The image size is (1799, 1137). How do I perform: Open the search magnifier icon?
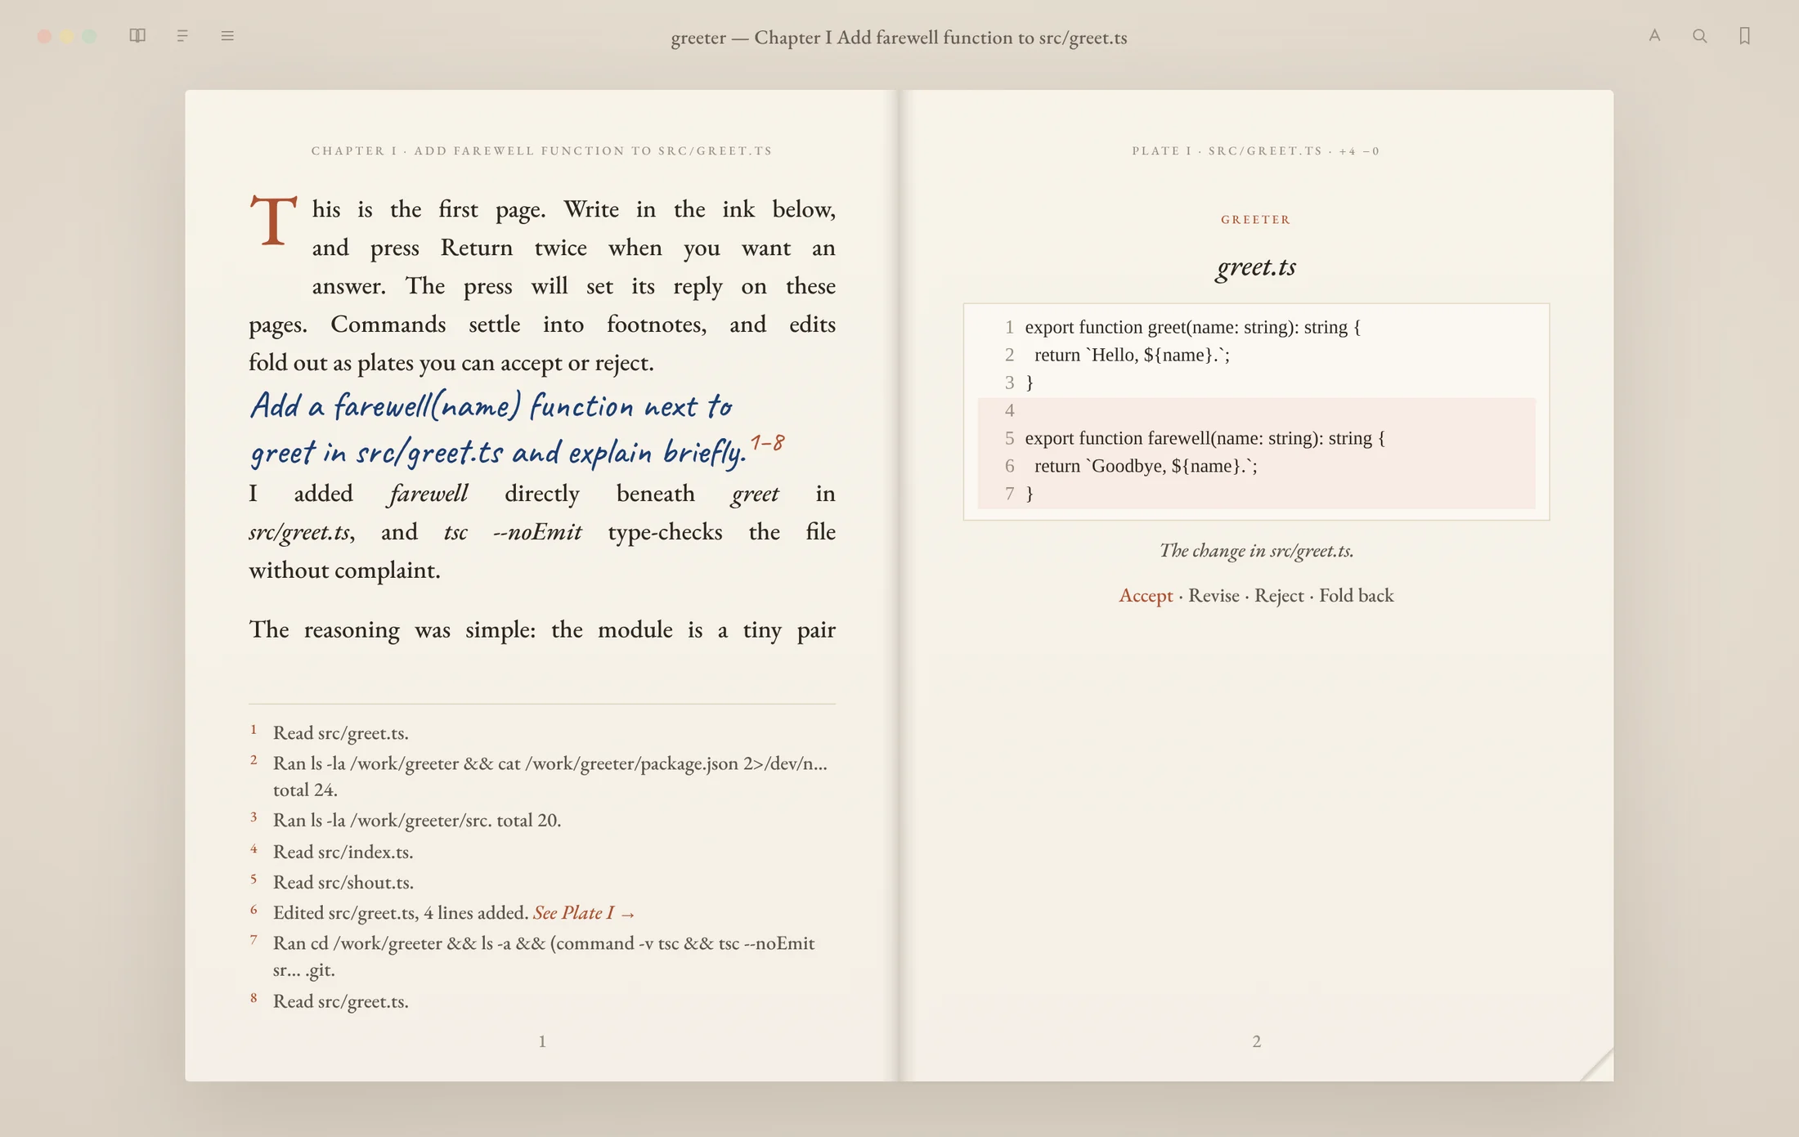point(1699,36)
